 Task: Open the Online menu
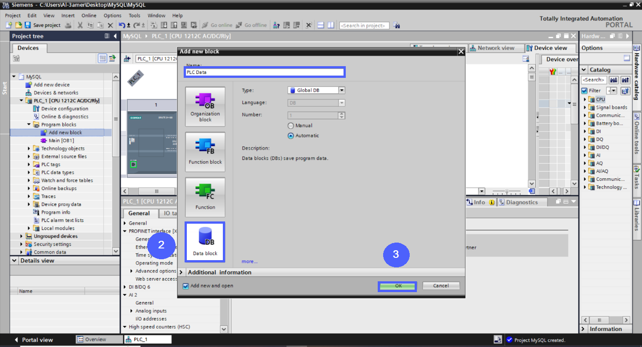89,15
